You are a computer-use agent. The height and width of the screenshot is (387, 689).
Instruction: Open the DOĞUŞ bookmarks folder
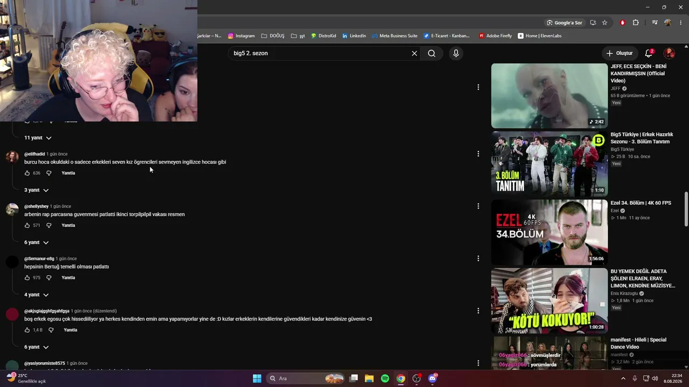tap(272, 36)
